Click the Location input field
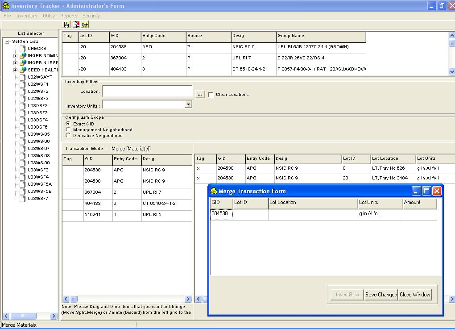 coord(147,91)
